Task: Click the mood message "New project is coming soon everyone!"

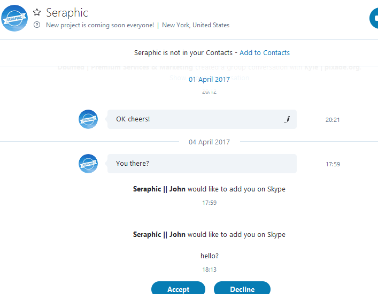Action: (100, 25)
